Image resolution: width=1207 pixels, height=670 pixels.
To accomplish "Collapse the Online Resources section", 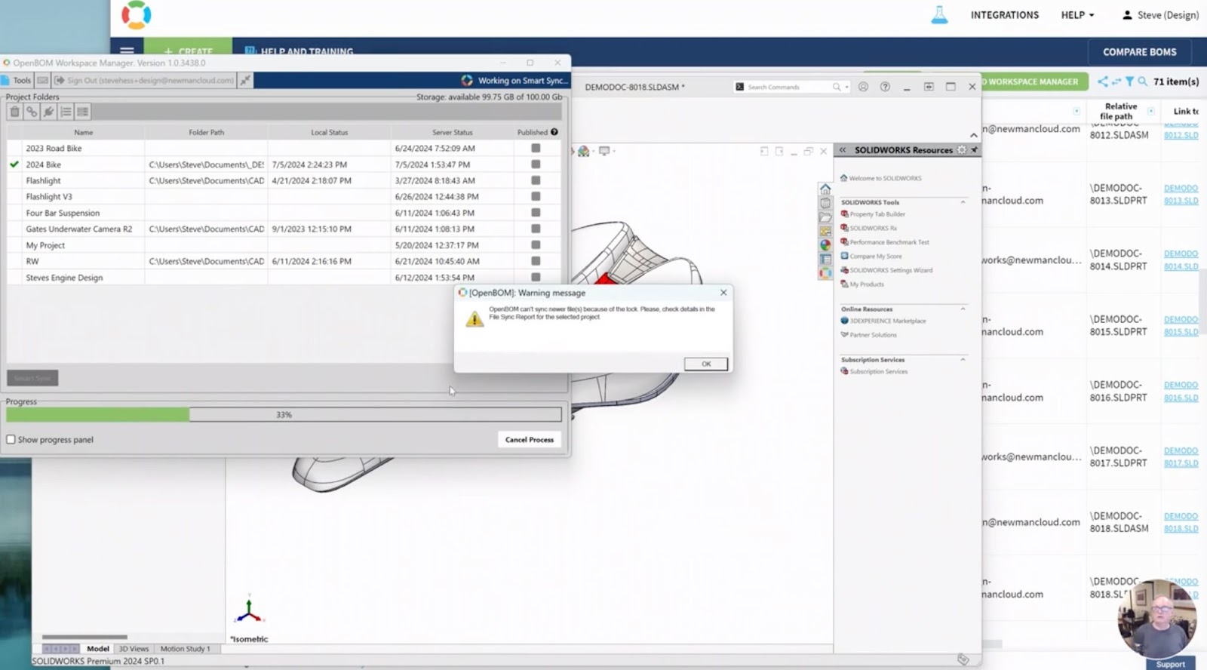I will [963, 309].
